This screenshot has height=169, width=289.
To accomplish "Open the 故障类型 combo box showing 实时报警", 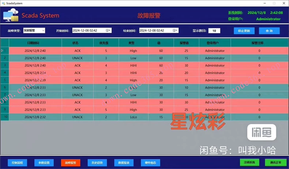I will [x=34, y=31].
